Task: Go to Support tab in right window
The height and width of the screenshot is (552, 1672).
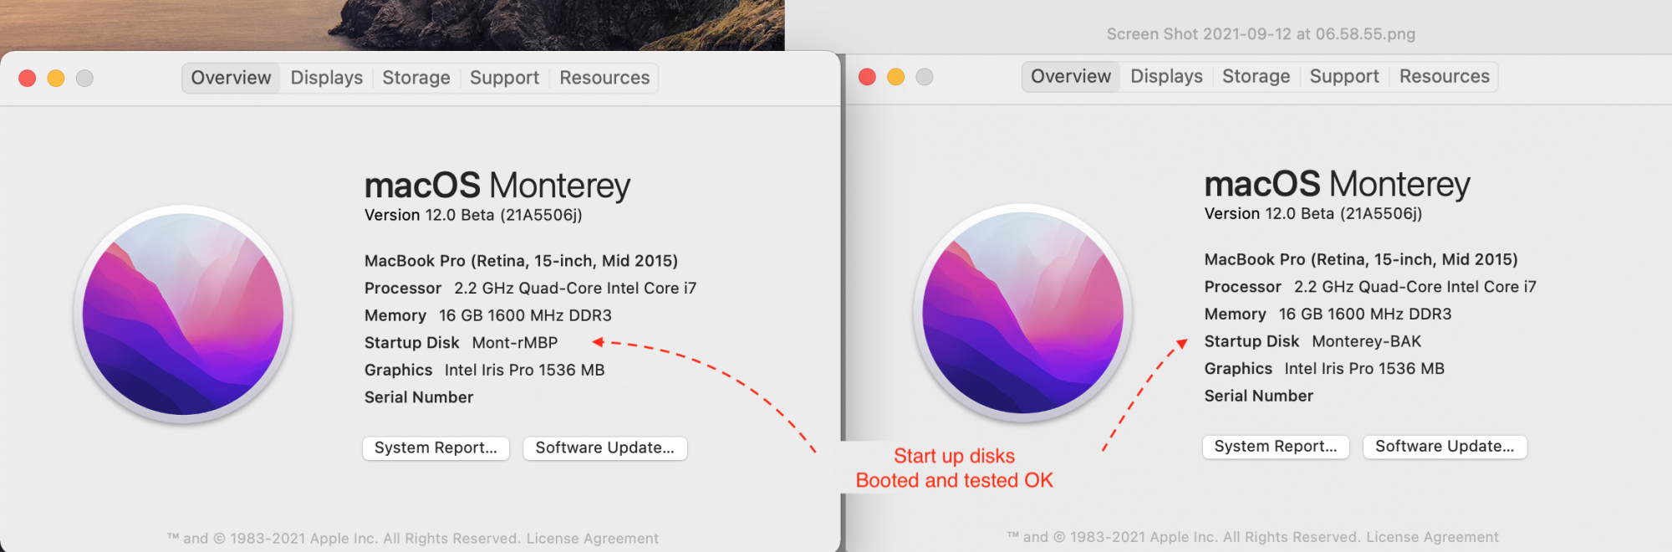Action: (1344, 76)
